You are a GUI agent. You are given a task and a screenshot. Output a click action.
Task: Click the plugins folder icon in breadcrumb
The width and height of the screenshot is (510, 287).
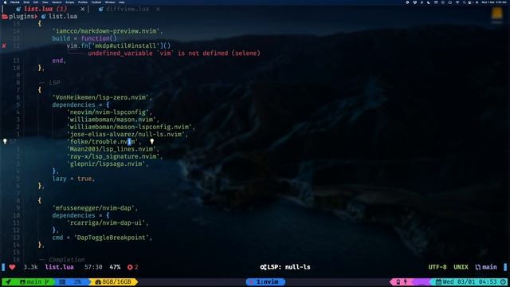[x=5, y=16]
